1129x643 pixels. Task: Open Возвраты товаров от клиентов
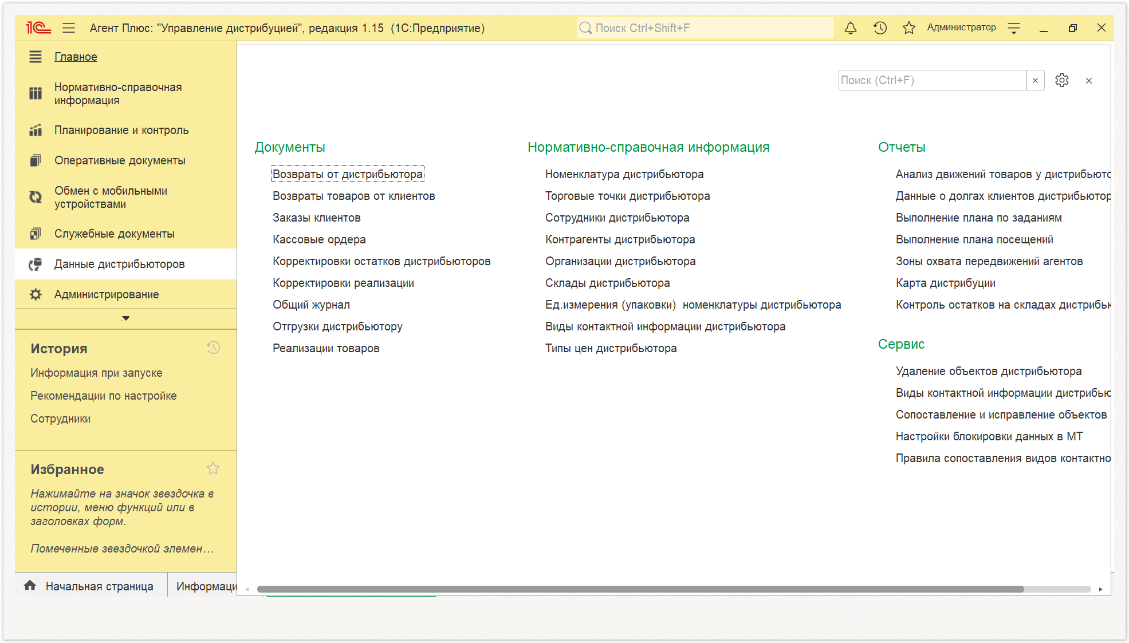point(354,196)
